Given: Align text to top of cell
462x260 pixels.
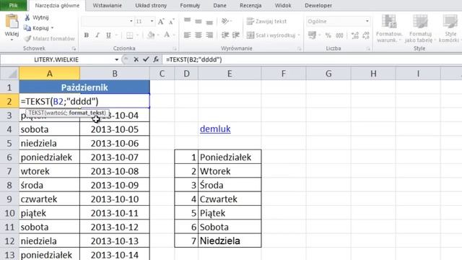Looking at the screenshot, I should [x=187, y=21].
